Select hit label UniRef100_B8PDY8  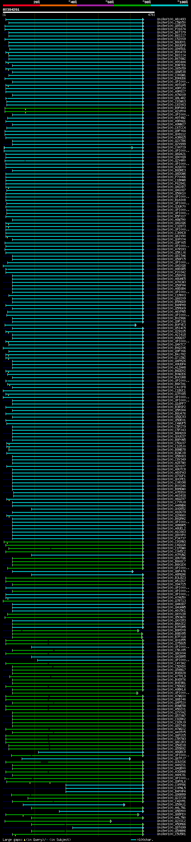point(171,631)
